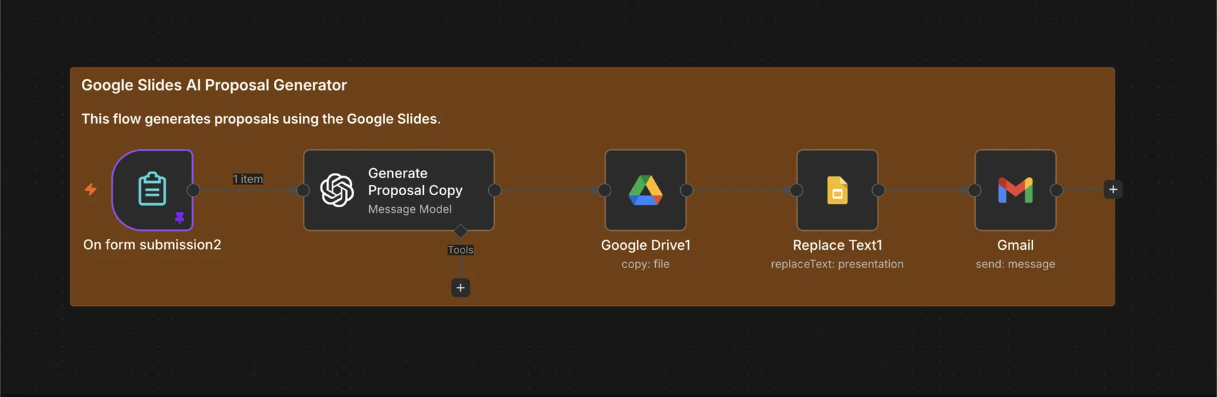The height and width of the screenshot is (397, 1217).
Task: Click the 'copy: file' subtitle
Action: coord(646,264)
